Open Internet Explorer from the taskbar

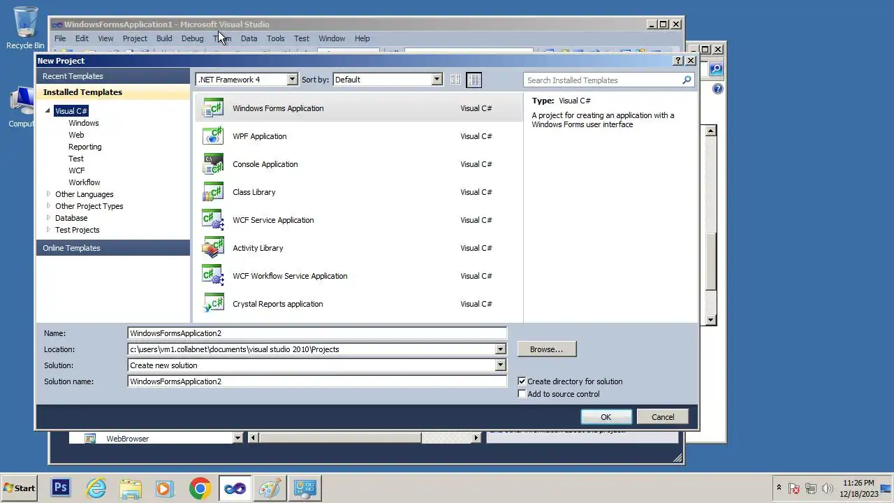click(x=96, y=488)
